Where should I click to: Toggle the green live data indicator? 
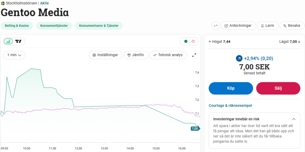point(186,41)
